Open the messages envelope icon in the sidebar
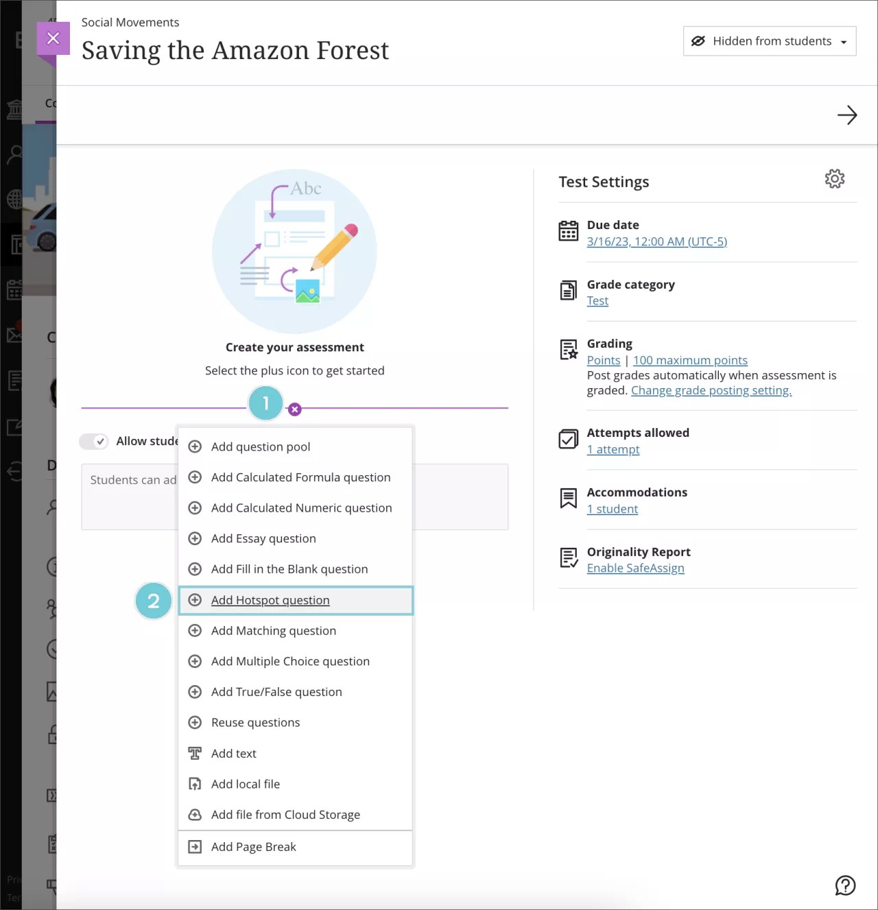Viewport: 878px width, 910px height. click(x=14, y=335)
